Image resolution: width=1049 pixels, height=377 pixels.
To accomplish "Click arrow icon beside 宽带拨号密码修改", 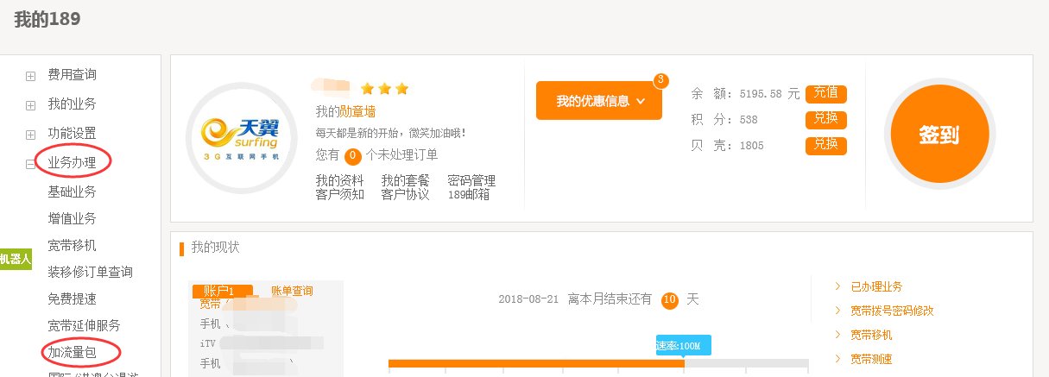I will point(837,311).
